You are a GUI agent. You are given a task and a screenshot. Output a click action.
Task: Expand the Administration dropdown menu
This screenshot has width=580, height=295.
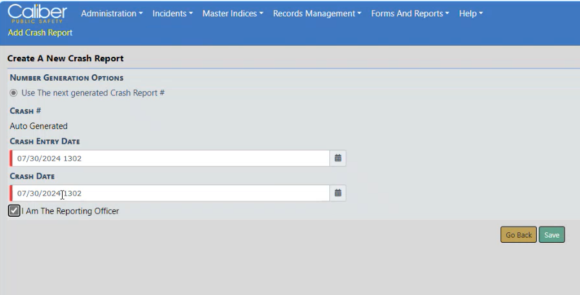[112, 14]
